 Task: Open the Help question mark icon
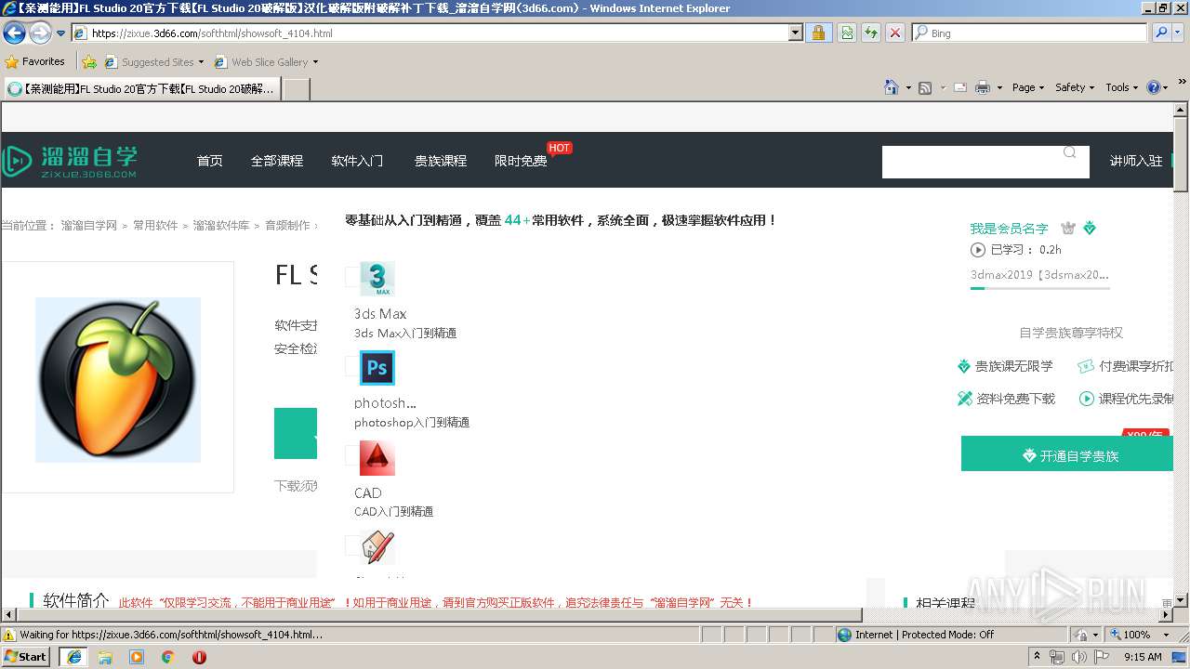pos(1154,87)
